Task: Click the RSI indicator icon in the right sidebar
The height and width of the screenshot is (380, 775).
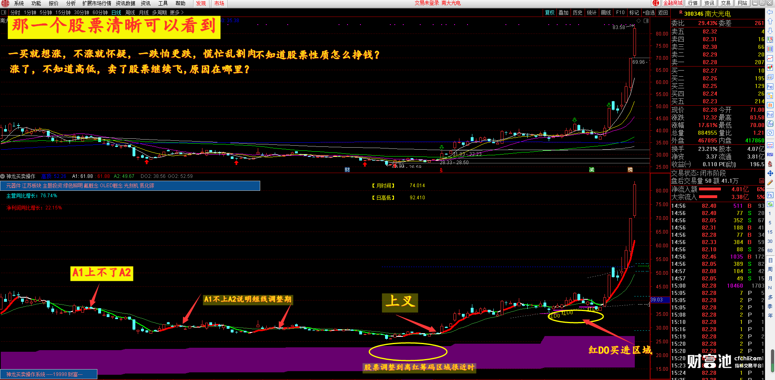Action: 770,155
